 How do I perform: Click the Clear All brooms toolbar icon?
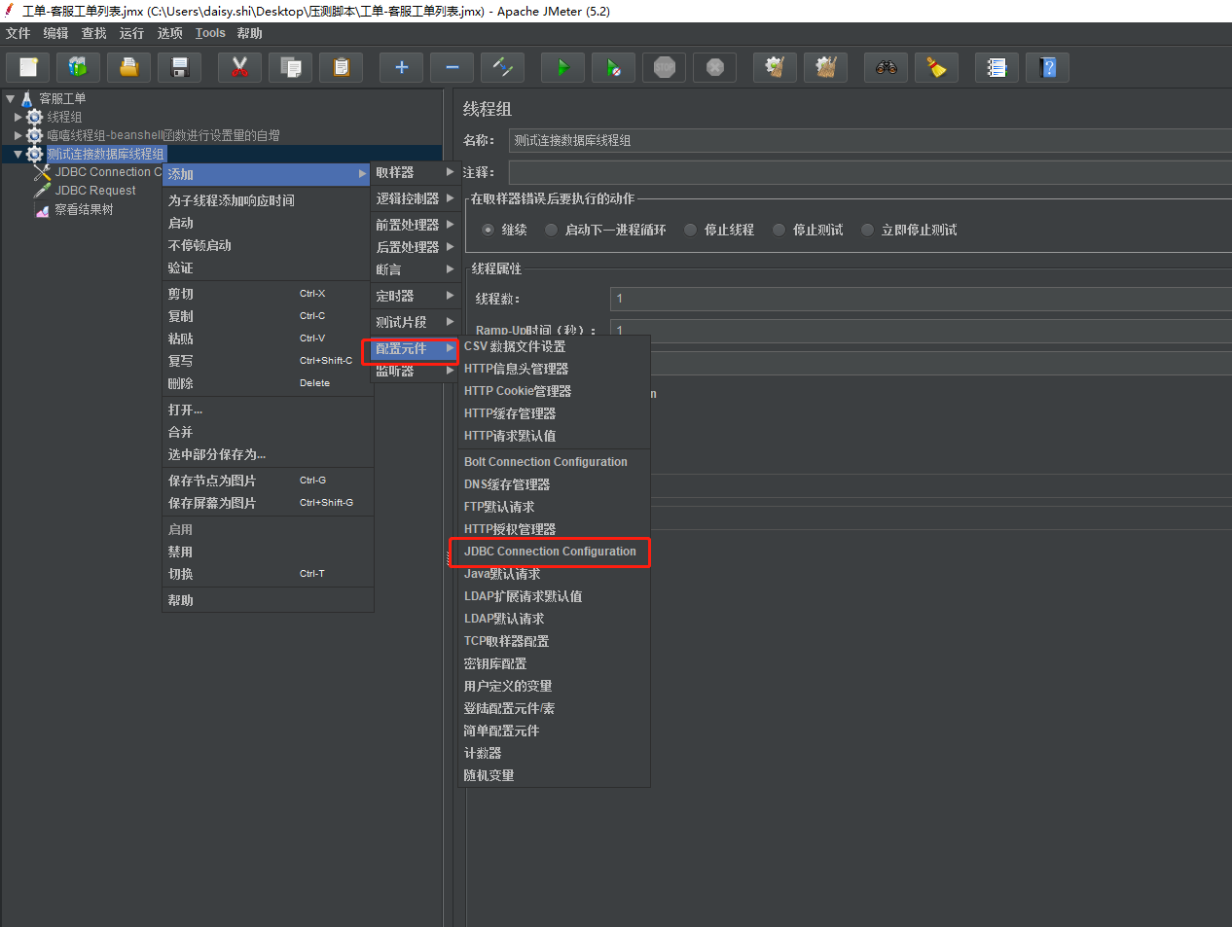pos(826,67)
